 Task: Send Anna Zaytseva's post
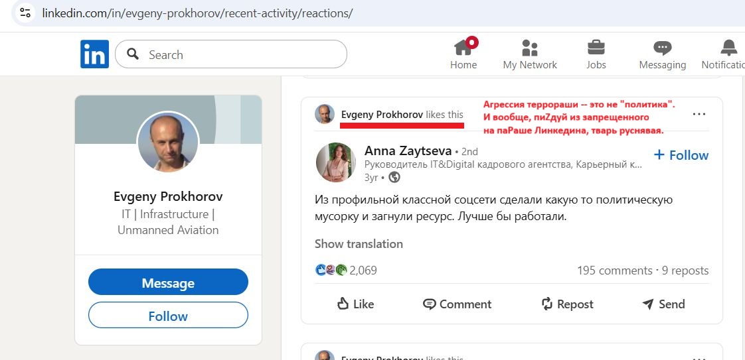pos(663,304)
